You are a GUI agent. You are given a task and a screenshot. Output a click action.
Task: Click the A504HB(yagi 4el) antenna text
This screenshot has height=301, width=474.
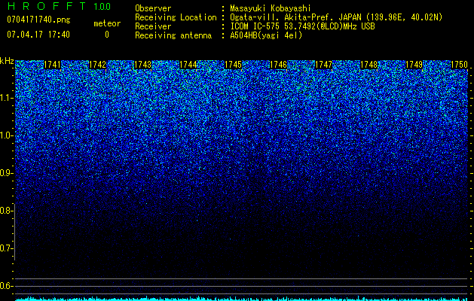point(266,35)
